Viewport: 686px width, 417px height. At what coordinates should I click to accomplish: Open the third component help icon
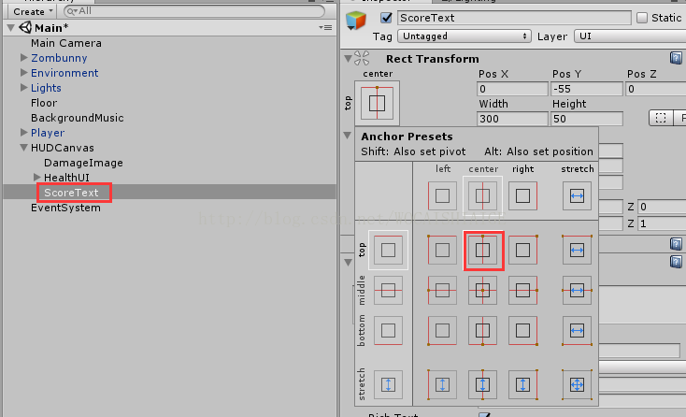click(x=676, y=262)
